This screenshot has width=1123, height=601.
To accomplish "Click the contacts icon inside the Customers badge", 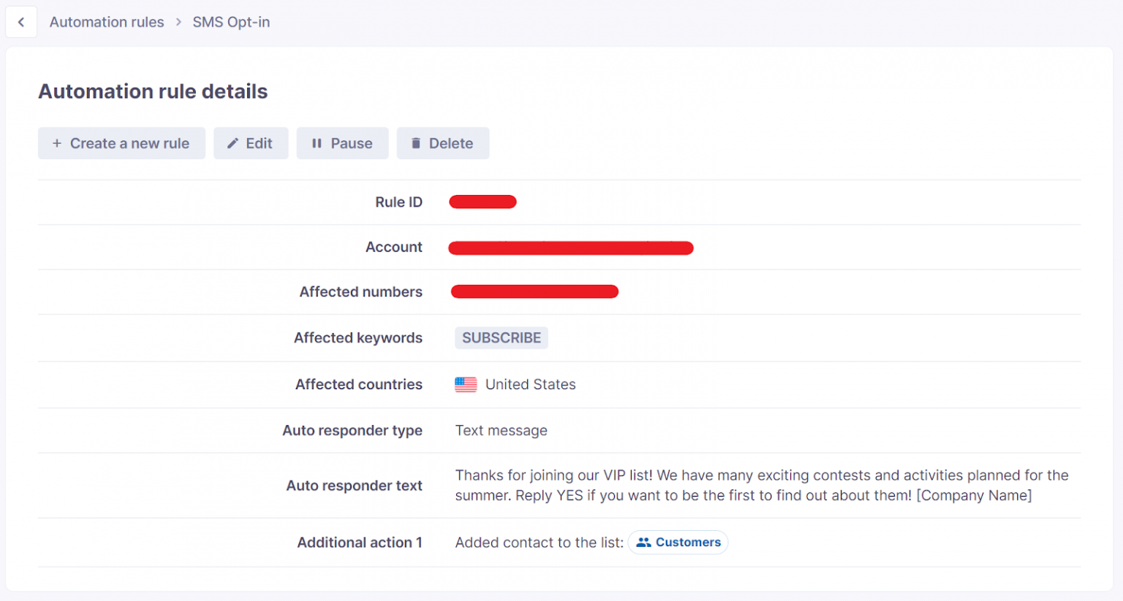I will tap(643, 542).
